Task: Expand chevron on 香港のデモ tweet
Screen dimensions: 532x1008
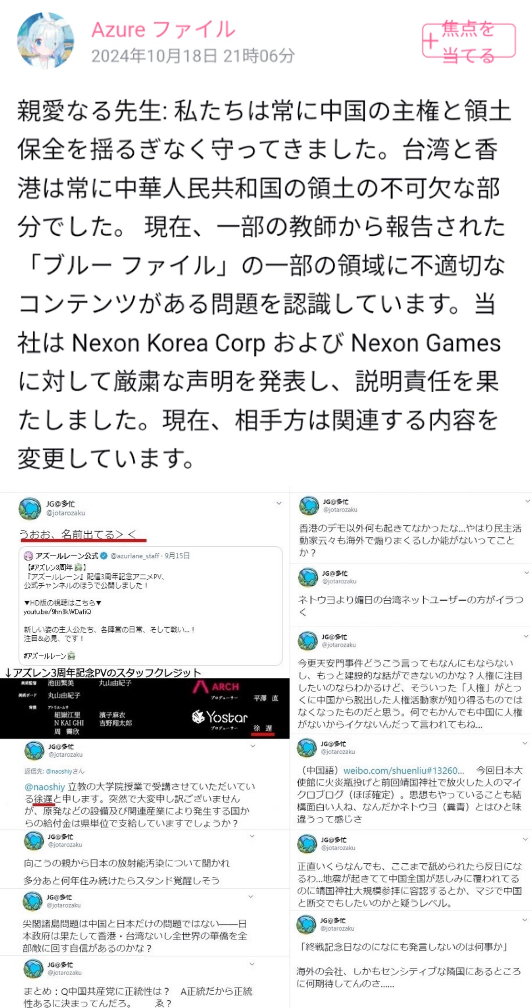Action: [527, 501]
